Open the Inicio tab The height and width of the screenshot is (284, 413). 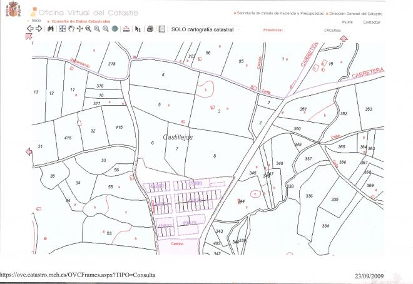(36, 21)
